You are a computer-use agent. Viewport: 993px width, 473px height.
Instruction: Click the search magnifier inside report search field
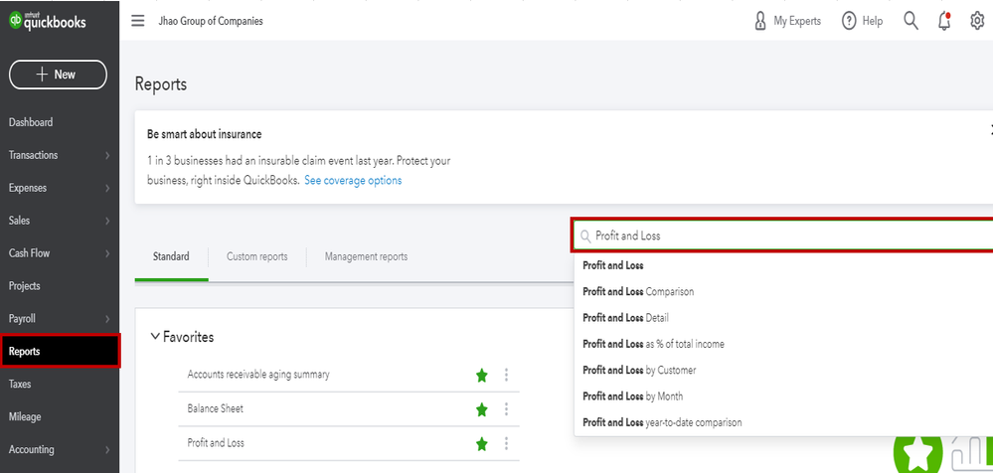point(585,236)
